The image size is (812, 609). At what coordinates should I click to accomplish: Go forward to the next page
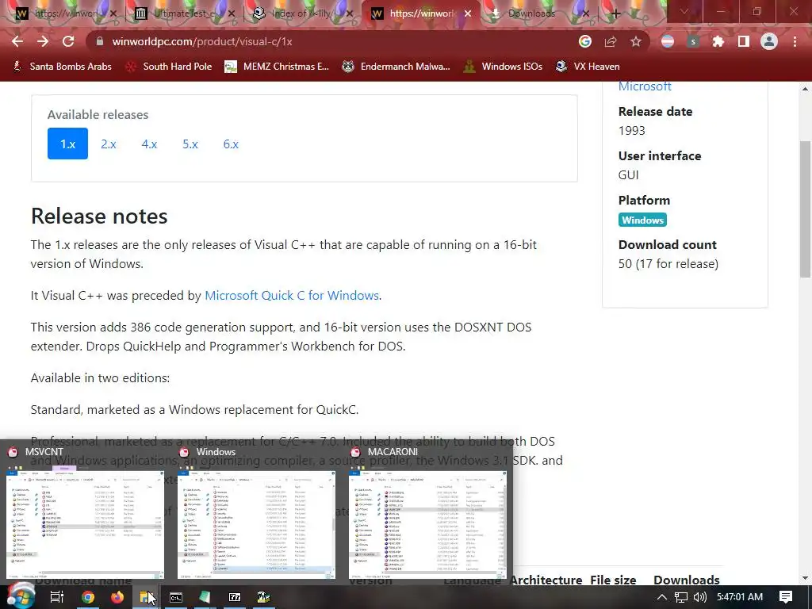pos(43,41)
